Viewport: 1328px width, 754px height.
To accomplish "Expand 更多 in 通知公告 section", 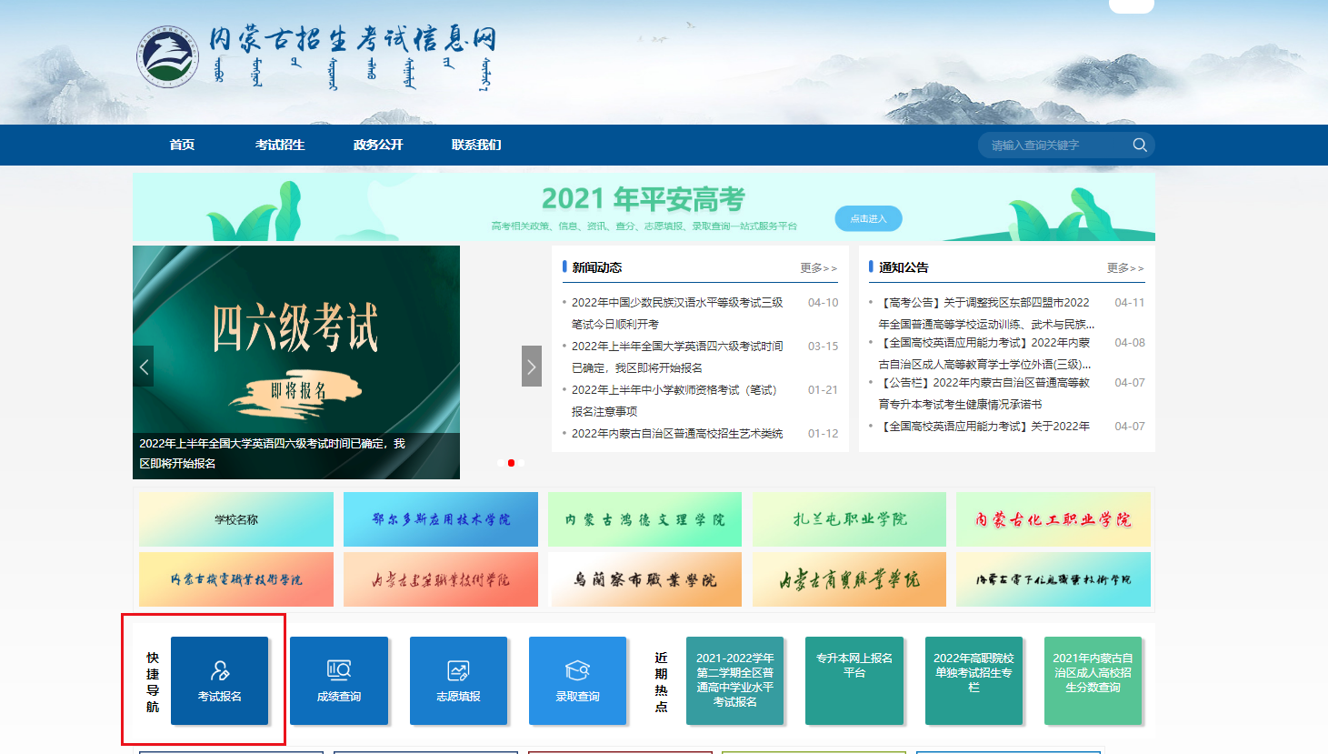I will pyautogui.click(x=1125, y=267).
